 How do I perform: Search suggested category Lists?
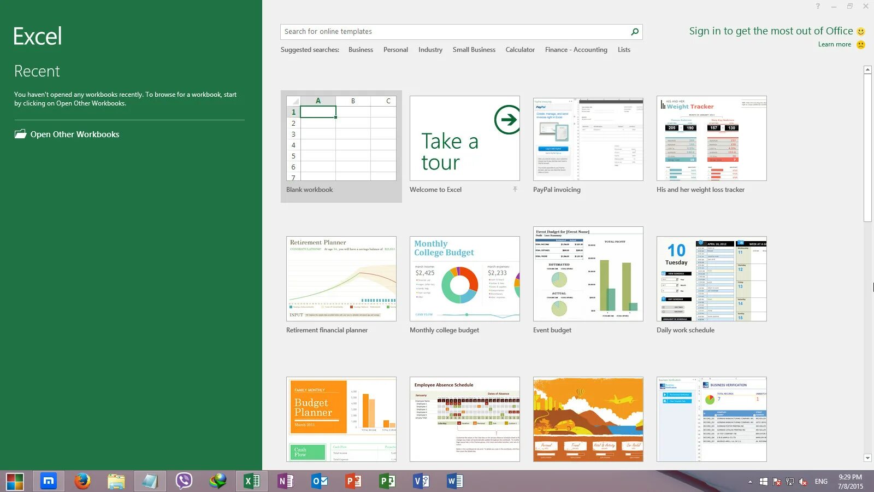tap(624, 50)
